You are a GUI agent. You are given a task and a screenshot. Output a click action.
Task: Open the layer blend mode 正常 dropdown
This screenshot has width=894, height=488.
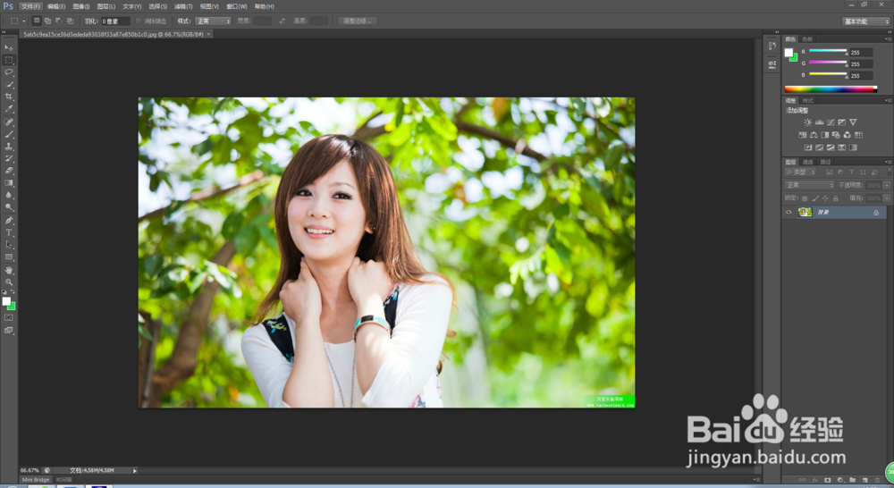pos(810,185)
